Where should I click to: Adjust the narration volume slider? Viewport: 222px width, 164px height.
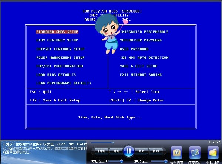tap(159, 161)
